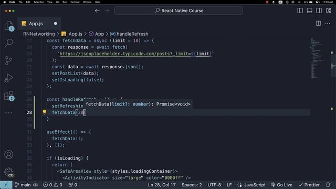Open the View menu
This screenshot has width=336, height=189.
pyautogui.click(x=50, y=2)
